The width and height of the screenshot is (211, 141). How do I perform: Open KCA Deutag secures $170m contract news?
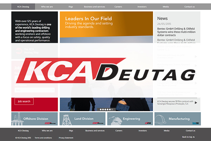tap(175, 103)
